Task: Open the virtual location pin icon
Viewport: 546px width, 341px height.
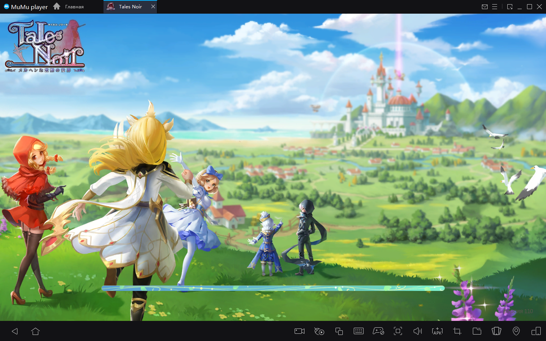Action: pos(516,331)
